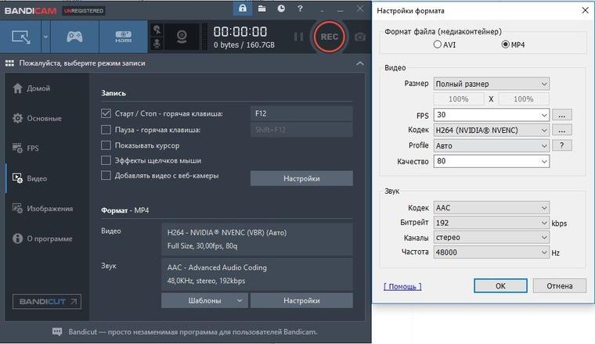
Task: Open the audio Кодек AAC dropdown
Action: click(x=492, y=208)
